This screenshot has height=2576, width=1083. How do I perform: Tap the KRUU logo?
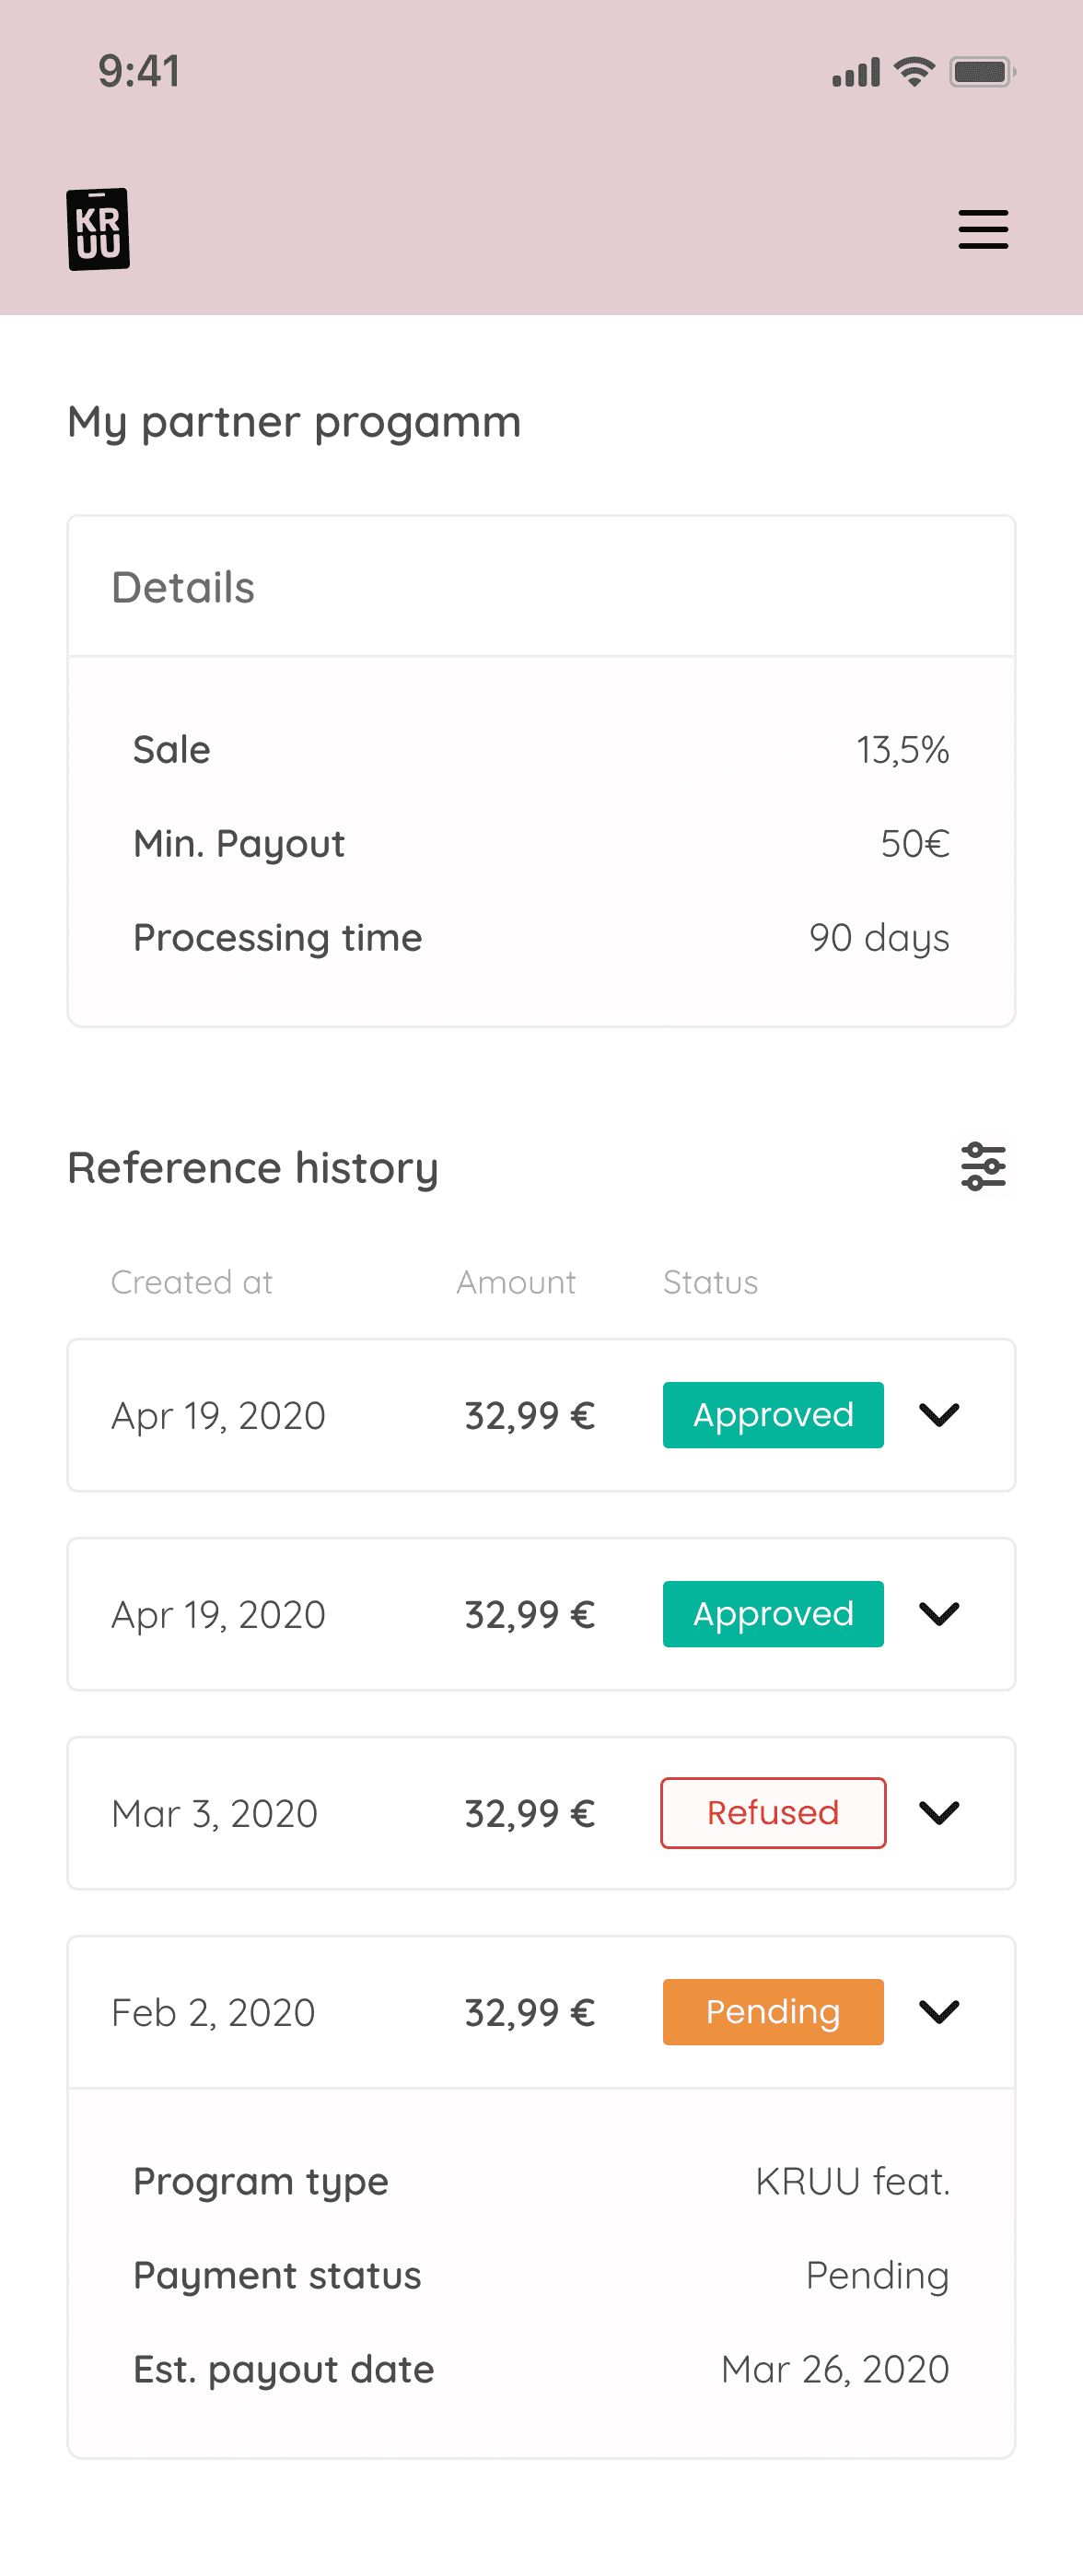click(98, 229)
